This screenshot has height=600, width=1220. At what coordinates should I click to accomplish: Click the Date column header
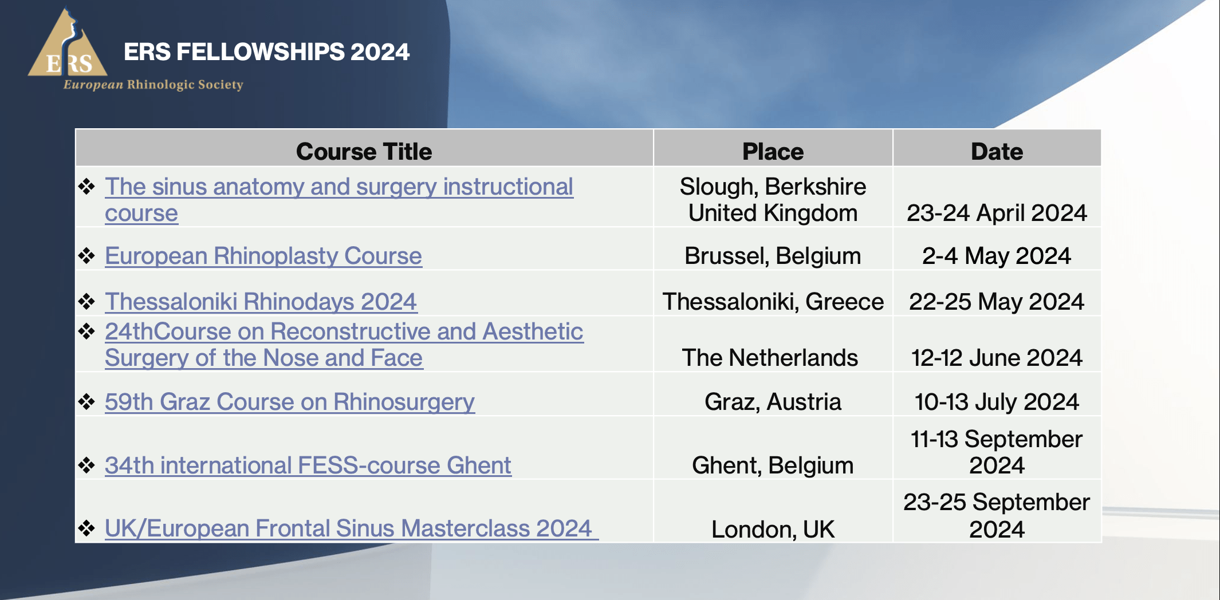tap(997, 151)
